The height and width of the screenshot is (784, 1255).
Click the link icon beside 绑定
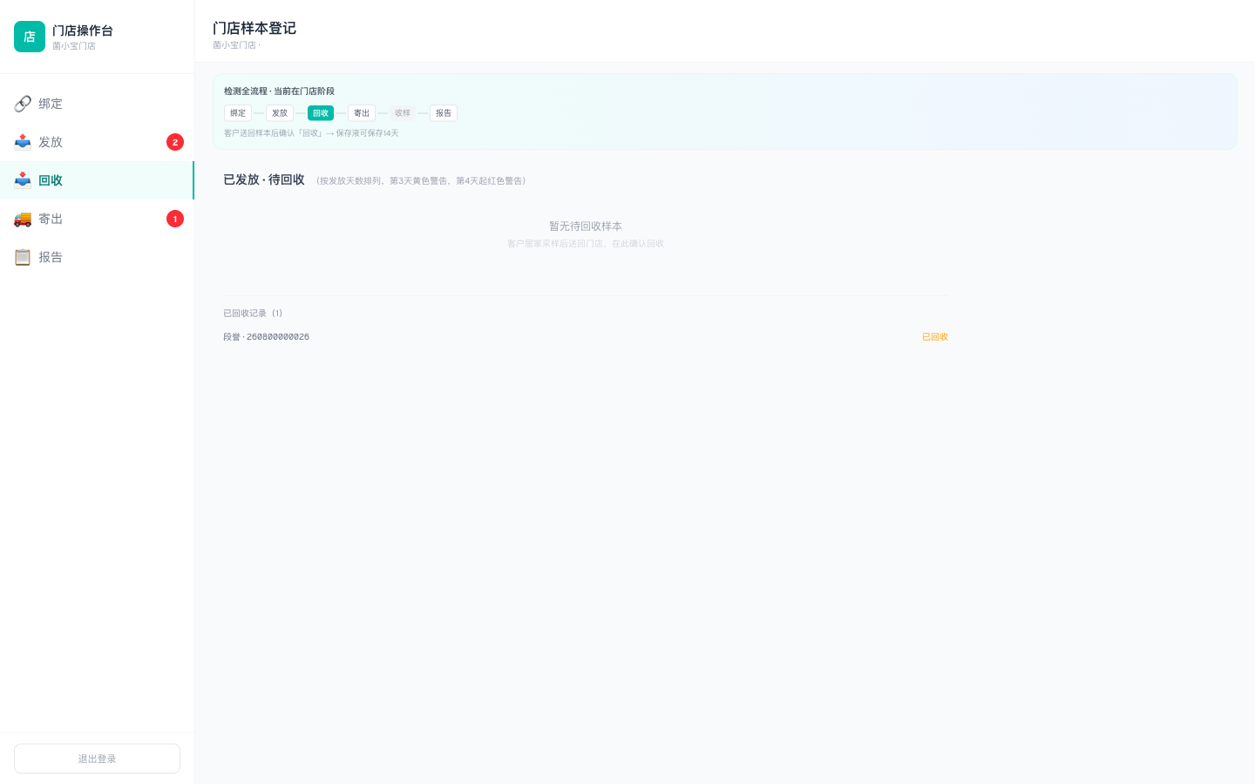pyautogui.click(x=23, y=104)
